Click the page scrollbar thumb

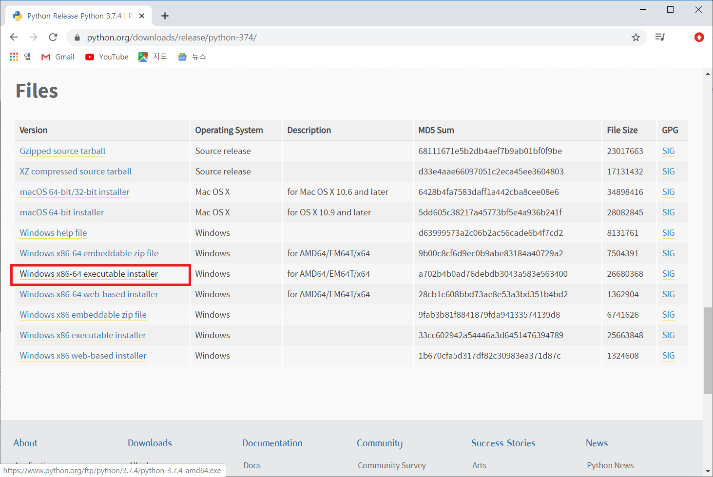coord(708,350)
